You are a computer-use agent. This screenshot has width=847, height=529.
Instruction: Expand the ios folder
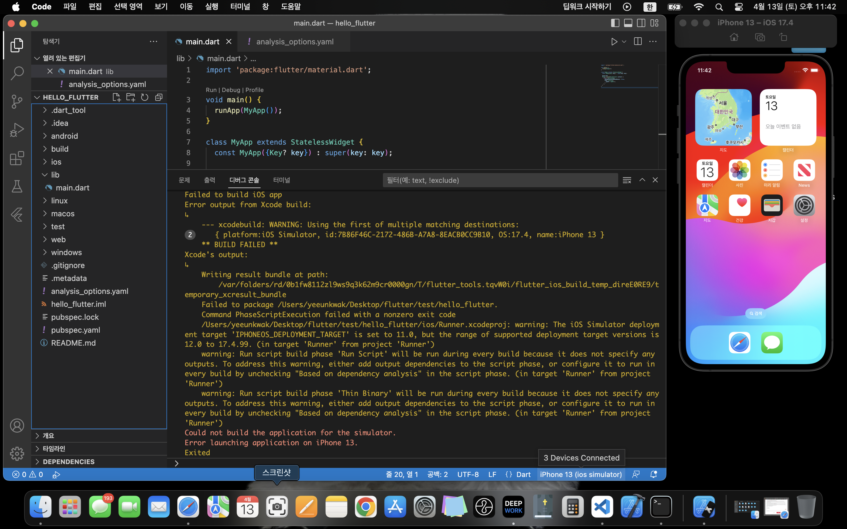click(99, 162)
